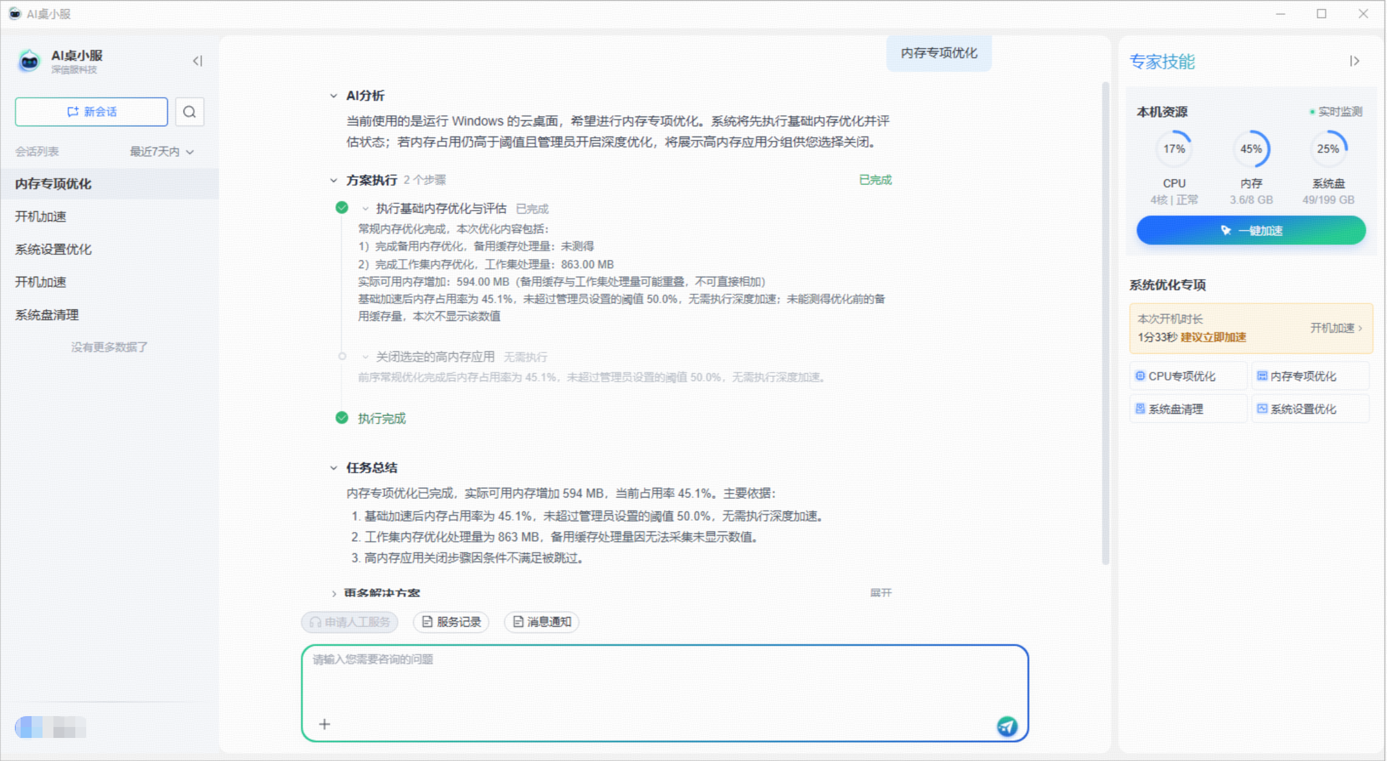Click the chat vertical scrollbar
The width and height of the screenshot is (1387, 761).
pyautogui.click(x=1105, y=323)
